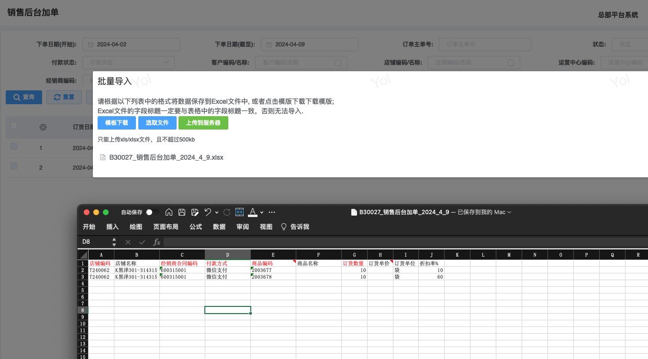648x359 pixels.
Task: Click the Save As icon with pencil
Action: point(195,212)
